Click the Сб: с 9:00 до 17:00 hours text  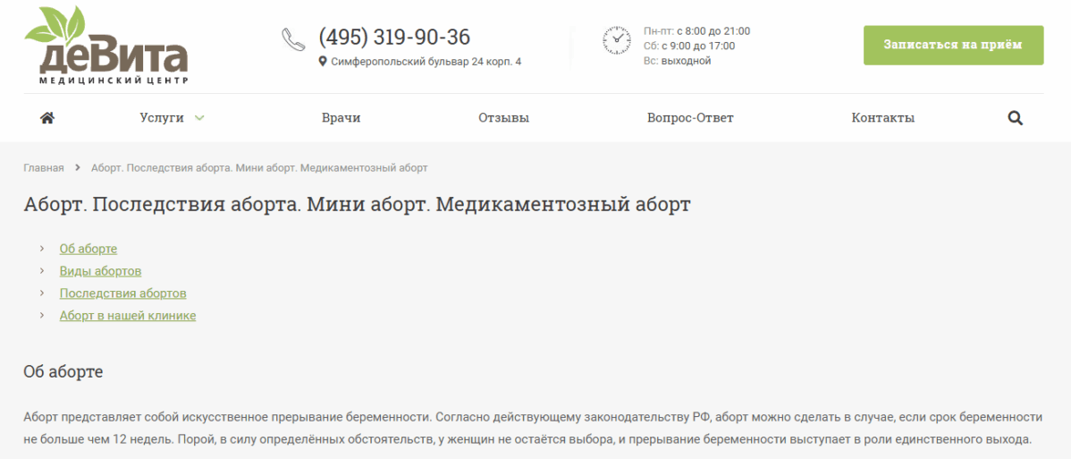coord(689,46)
